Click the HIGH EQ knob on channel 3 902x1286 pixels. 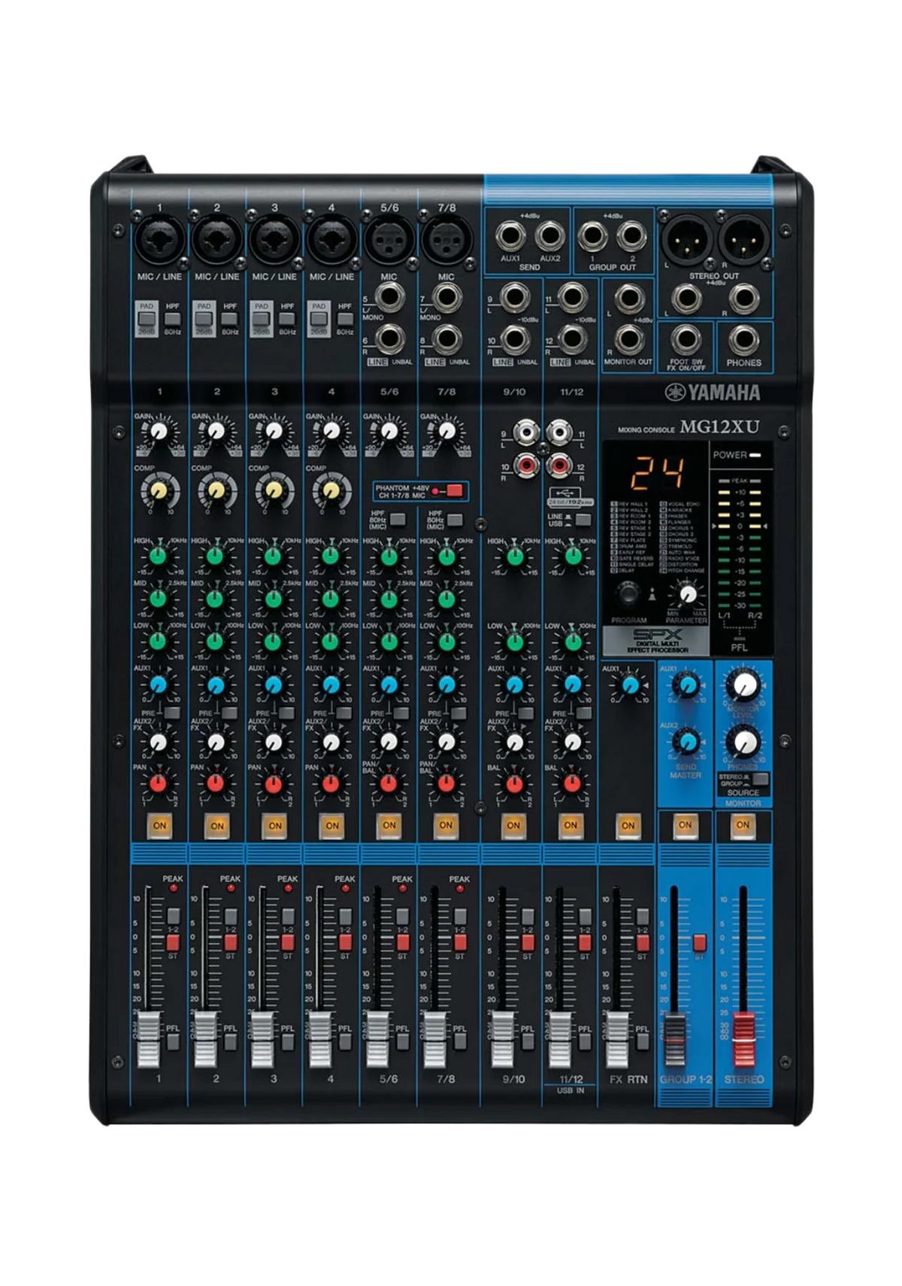click(273, 557)
